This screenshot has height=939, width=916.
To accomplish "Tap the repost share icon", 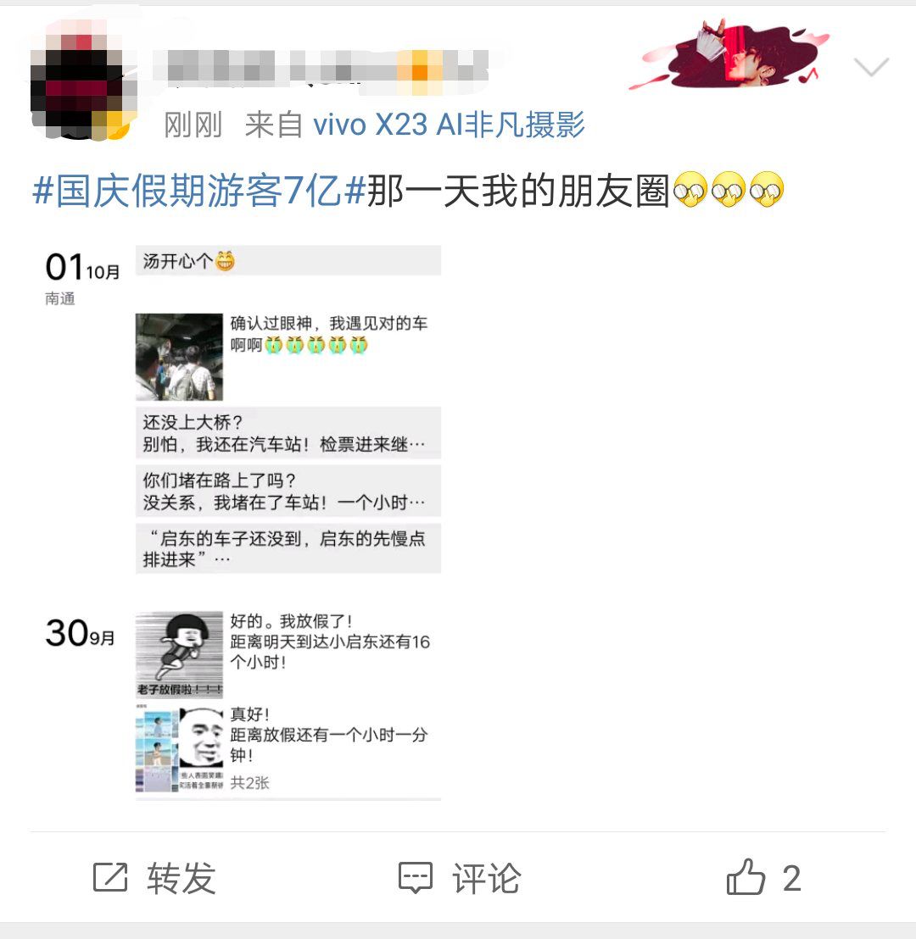I will (110, 878).
